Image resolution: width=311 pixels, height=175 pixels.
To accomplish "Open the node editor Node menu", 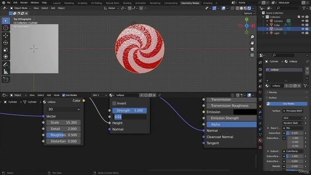I will click(56, 95).
